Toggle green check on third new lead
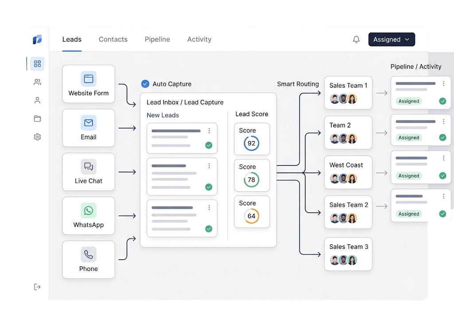Screen dimensions: 454x328 pyautogui.click(x=209, y=229)
